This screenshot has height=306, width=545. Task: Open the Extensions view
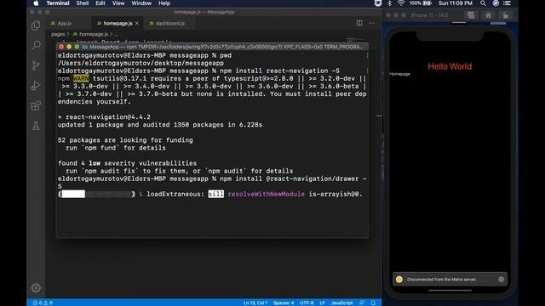[36, 105]
